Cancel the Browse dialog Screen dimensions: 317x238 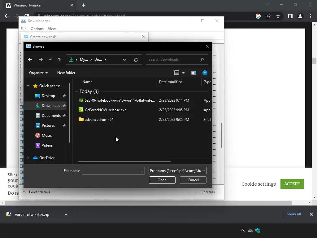(193, 180)
